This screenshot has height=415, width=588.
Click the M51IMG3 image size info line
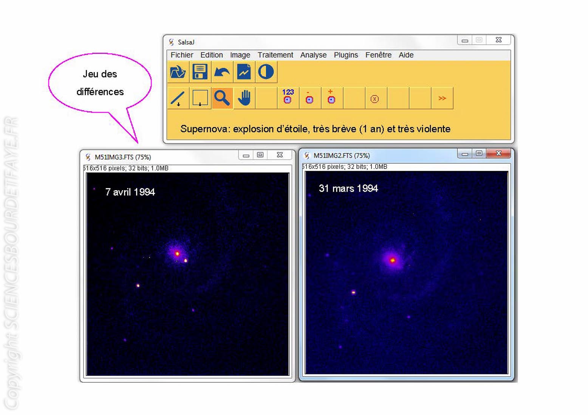(x=126, y=168)
